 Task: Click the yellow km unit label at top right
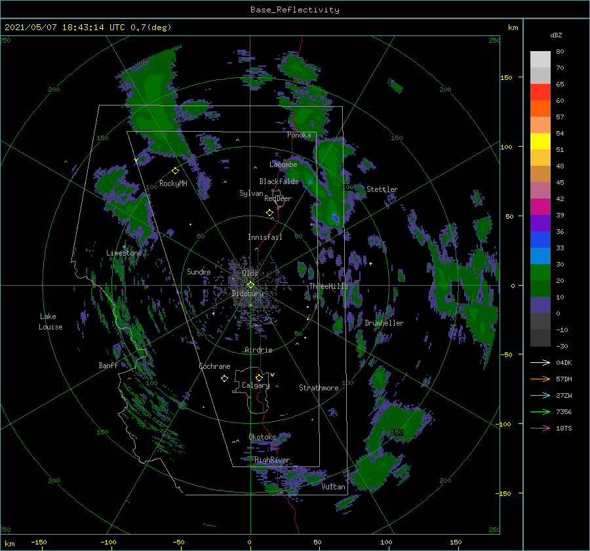pyautogui.click(x=513, y=28)
